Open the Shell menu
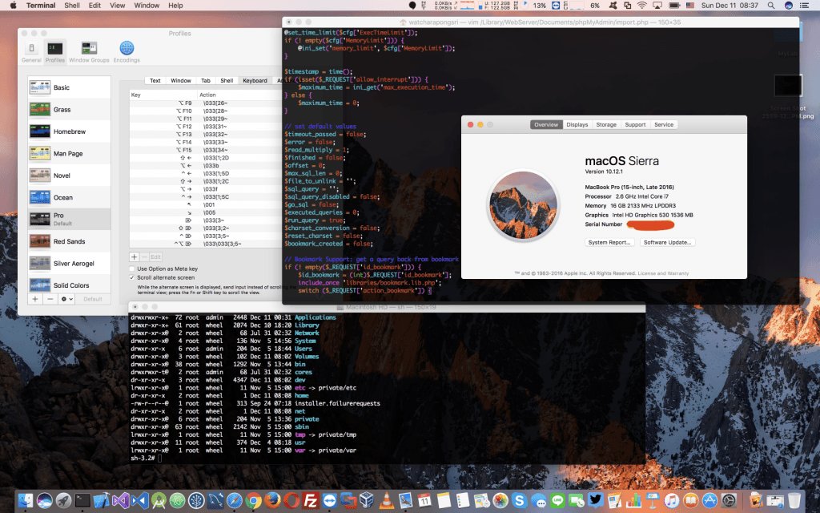 [71, 6]
